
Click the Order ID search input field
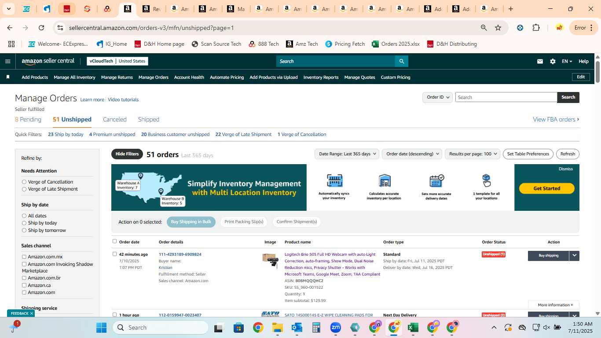[506, 97]
